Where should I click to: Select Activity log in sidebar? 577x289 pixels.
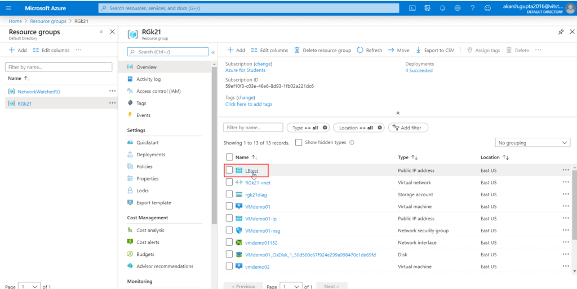148,79
